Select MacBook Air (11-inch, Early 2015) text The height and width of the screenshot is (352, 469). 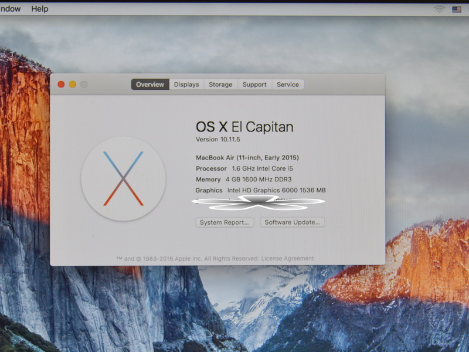(247, 158)
